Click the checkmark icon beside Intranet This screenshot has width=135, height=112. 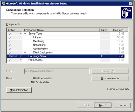click(x=9, y=38)
